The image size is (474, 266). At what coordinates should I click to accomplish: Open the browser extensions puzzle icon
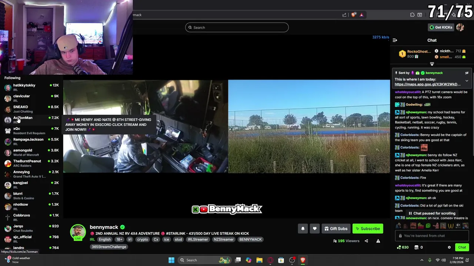pos(412,15)
